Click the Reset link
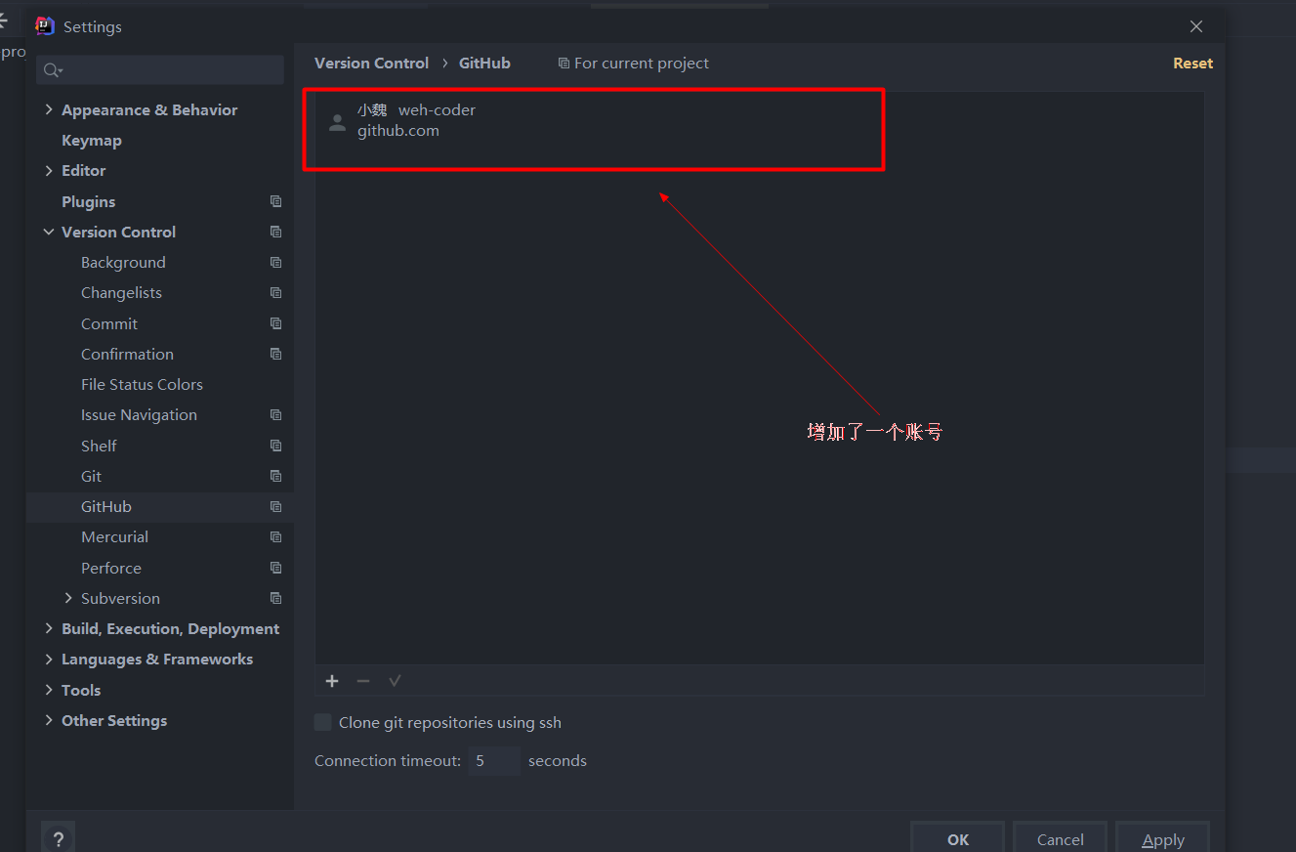The width and height of the screenshot is (1296, 852). 1192,63
